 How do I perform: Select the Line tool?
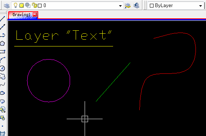(3, 19)
